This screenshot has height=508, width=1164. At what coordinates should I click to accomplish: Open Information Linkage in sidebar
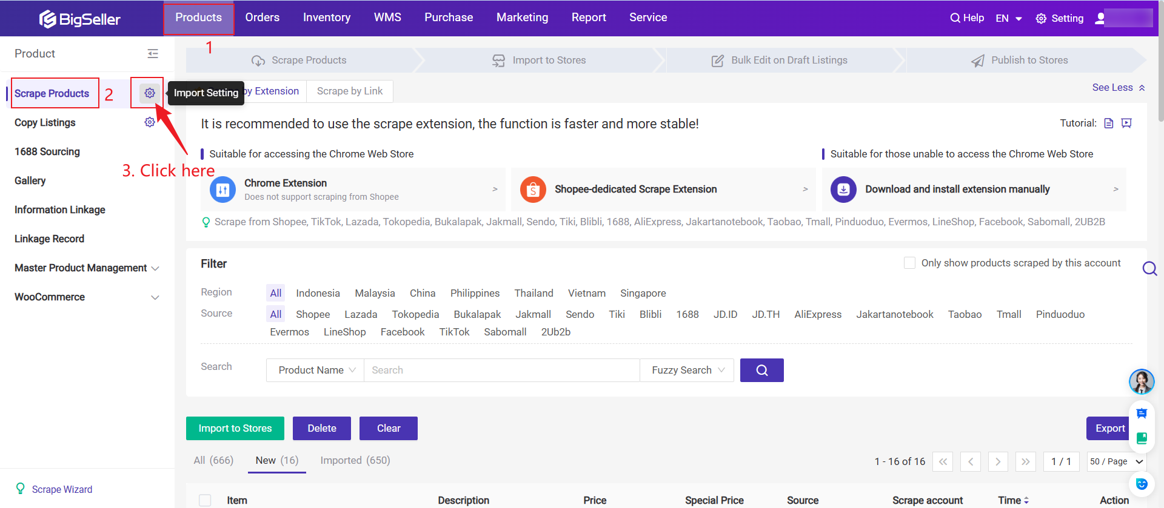pos(60,209)
